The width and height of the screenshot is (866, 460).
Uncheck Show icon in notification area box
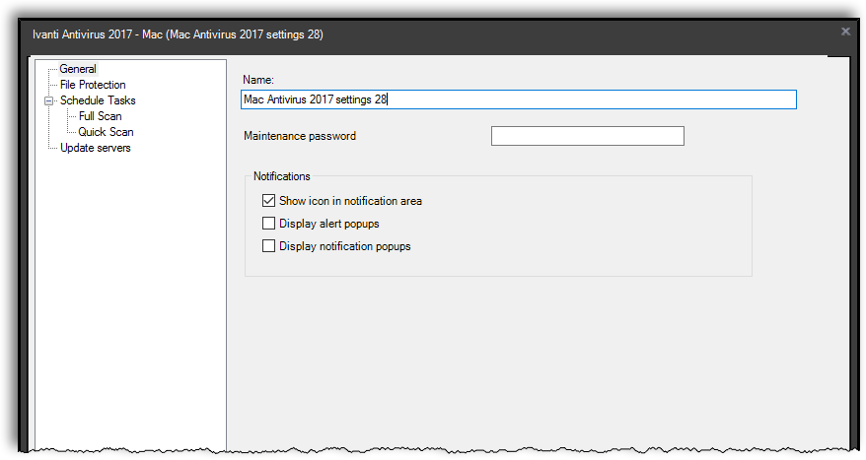[268, 201]
